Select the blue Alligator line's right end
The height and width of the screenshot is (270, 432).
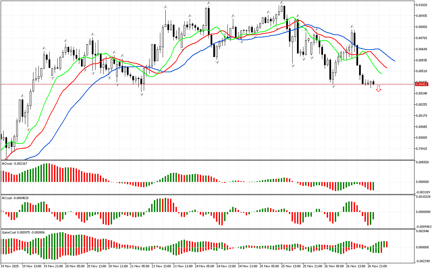394,61
